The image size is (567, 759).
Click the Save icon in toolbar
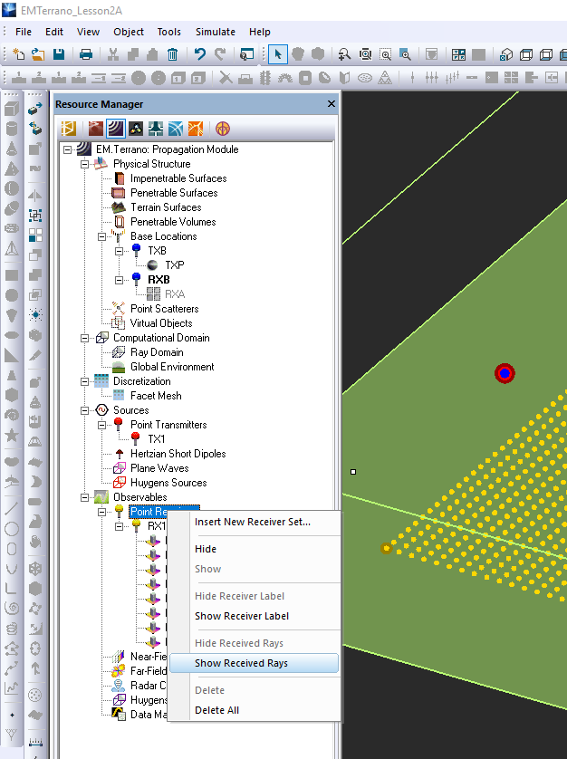tap(59, 54)
